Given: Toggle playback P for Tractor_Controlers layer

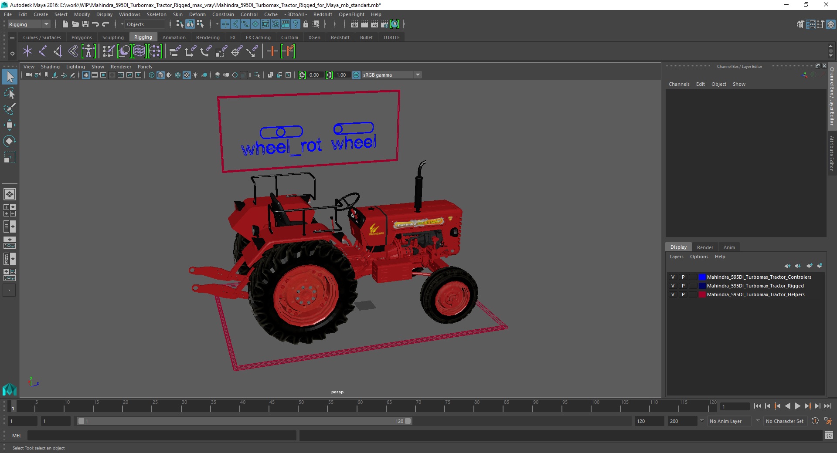Looking at the screenshot, I should (x=683, y=277).
